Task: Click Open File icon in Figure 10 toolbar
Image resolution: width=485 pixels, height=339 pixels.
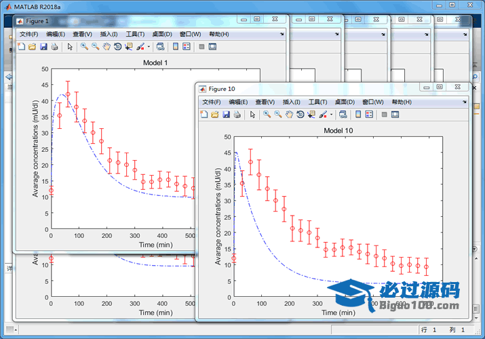Action: 215,115
